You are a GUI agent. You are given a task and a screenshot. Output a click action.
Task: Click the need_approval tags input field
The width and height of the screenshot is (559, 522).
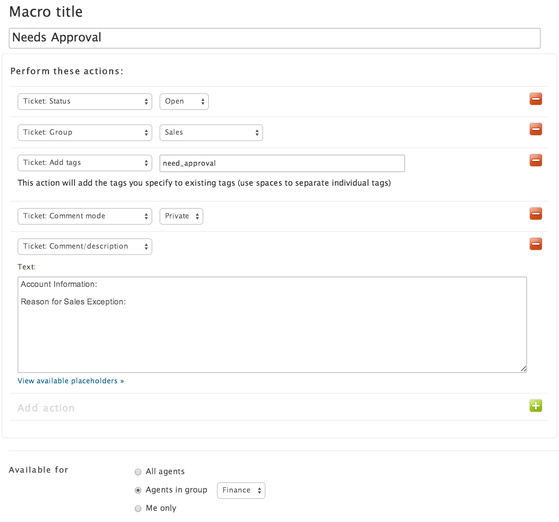(282, 163)
